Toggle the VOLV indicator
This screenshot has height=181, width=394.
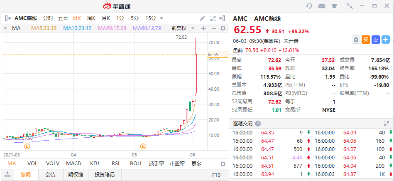(x=53, y=164)
